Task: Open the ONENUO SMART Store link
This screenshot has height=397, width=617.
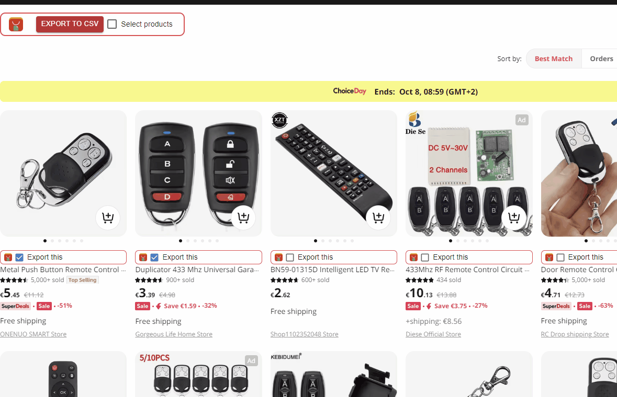Action: tap(33, 334)
